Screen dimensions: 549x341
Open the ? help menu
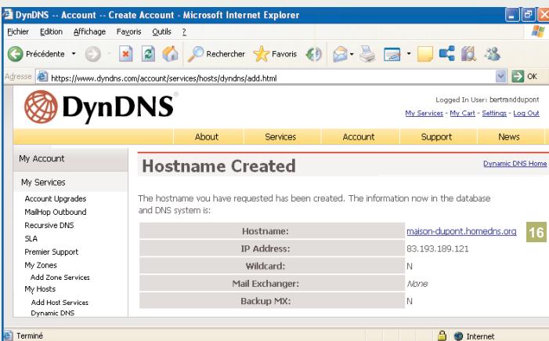[184, 32]
